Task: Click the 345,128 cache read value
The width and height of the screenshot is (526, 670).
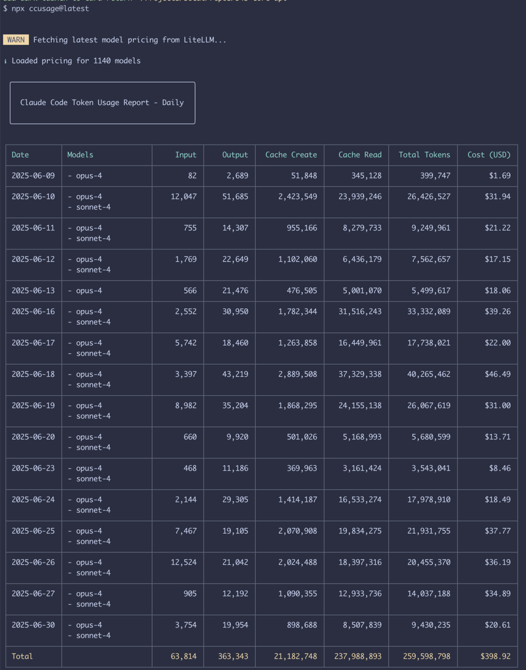Action: (x=367, y=176)
